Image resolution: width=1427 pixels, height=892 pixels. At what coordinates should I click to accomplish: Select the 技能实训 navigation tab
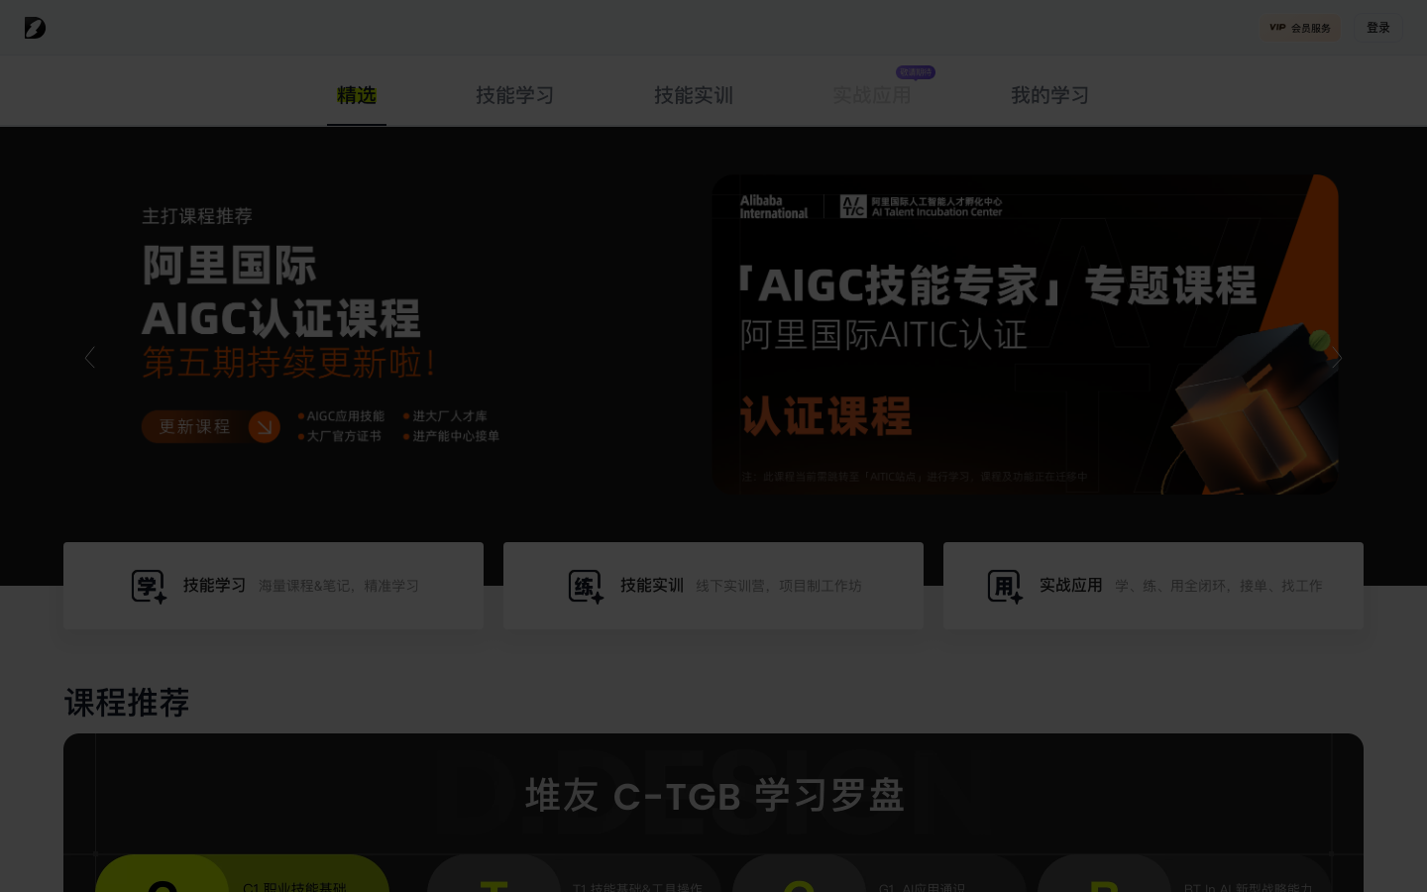[x=694, y=95]
